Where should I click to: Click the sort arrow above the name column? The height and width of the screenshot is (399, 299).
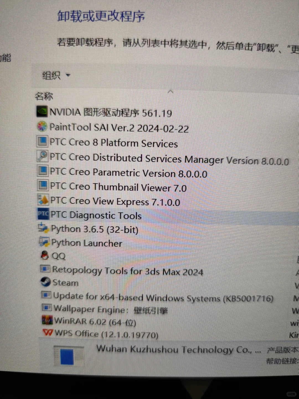pyautogui.click(x=171, y=92)
